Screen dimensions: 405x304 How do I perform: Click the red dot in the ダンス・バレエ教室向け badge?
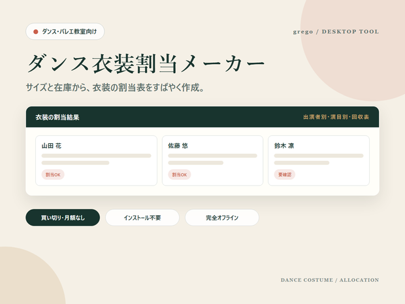(x=36, y=32)
